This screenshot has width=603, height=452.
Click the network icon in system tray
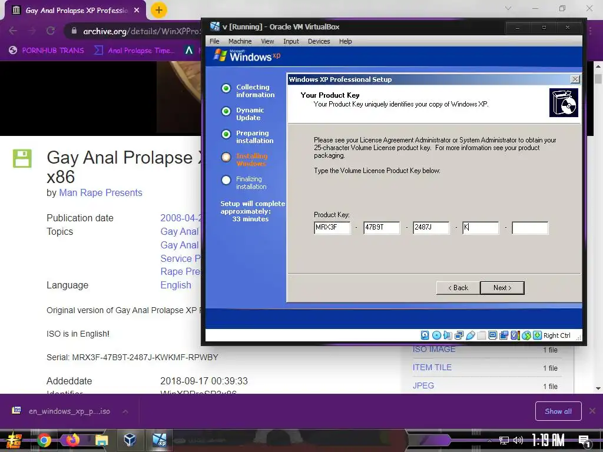point(504,440)
